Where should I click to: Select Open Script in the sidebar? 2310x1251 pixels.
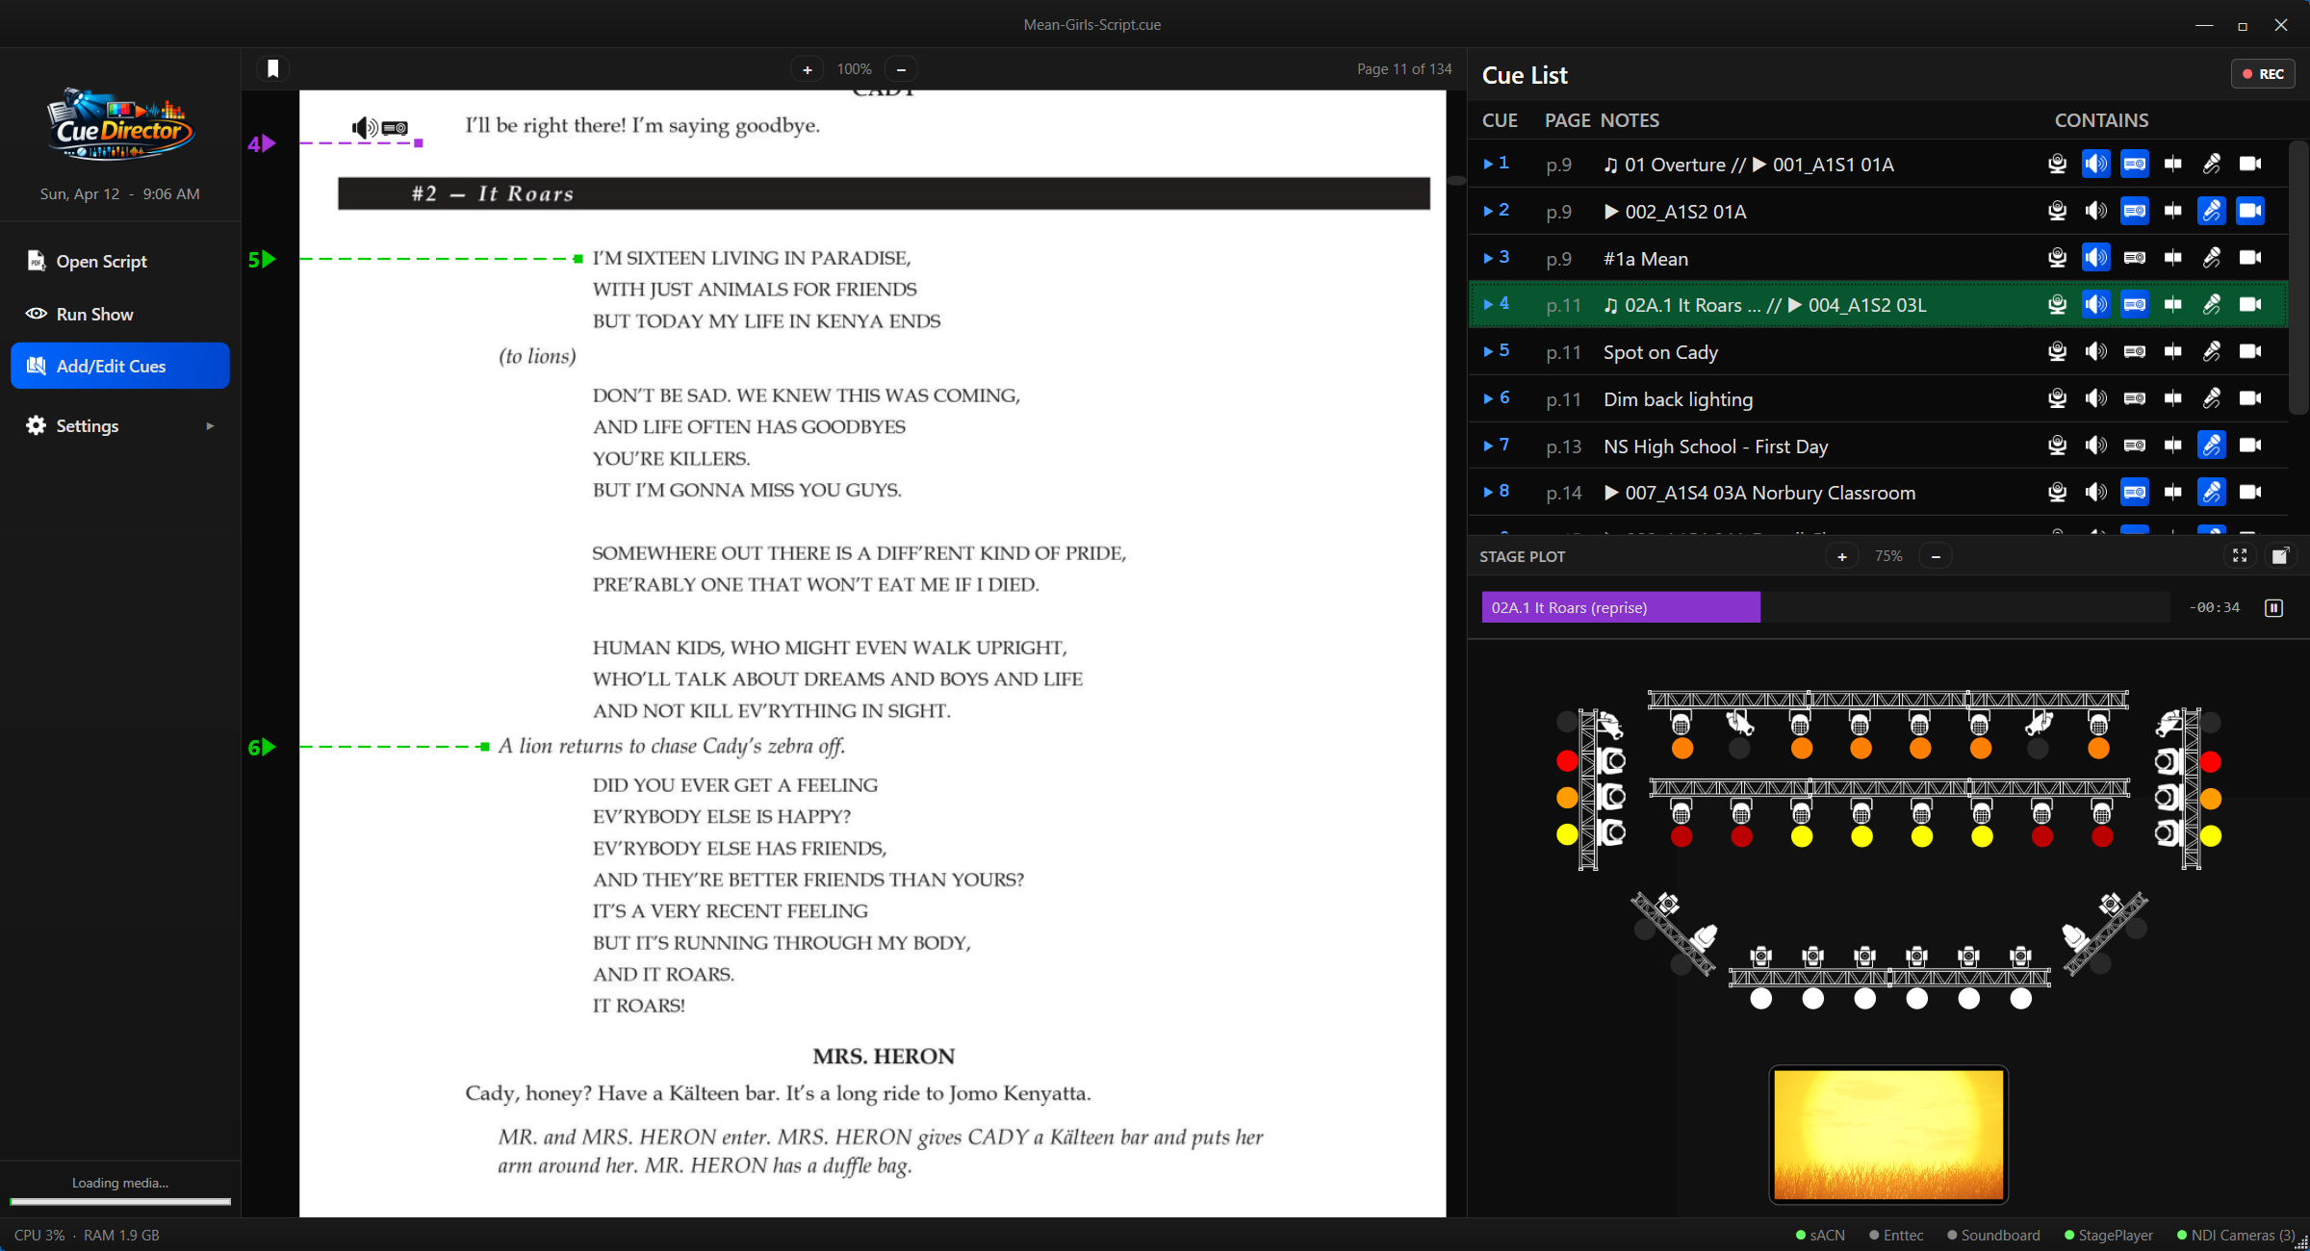point(101,261)
